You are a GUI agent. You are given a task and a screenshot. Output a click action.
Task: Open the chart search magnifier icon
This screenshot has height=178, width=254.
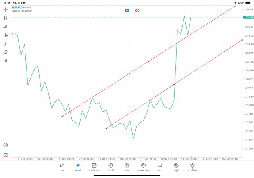pyautogui.click(x=6, y=145)
